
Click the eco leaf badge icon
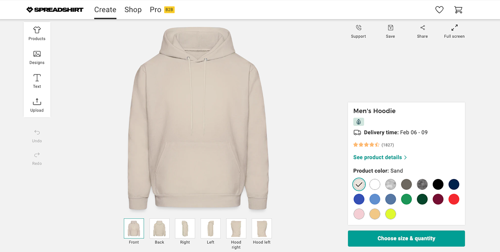359,122
